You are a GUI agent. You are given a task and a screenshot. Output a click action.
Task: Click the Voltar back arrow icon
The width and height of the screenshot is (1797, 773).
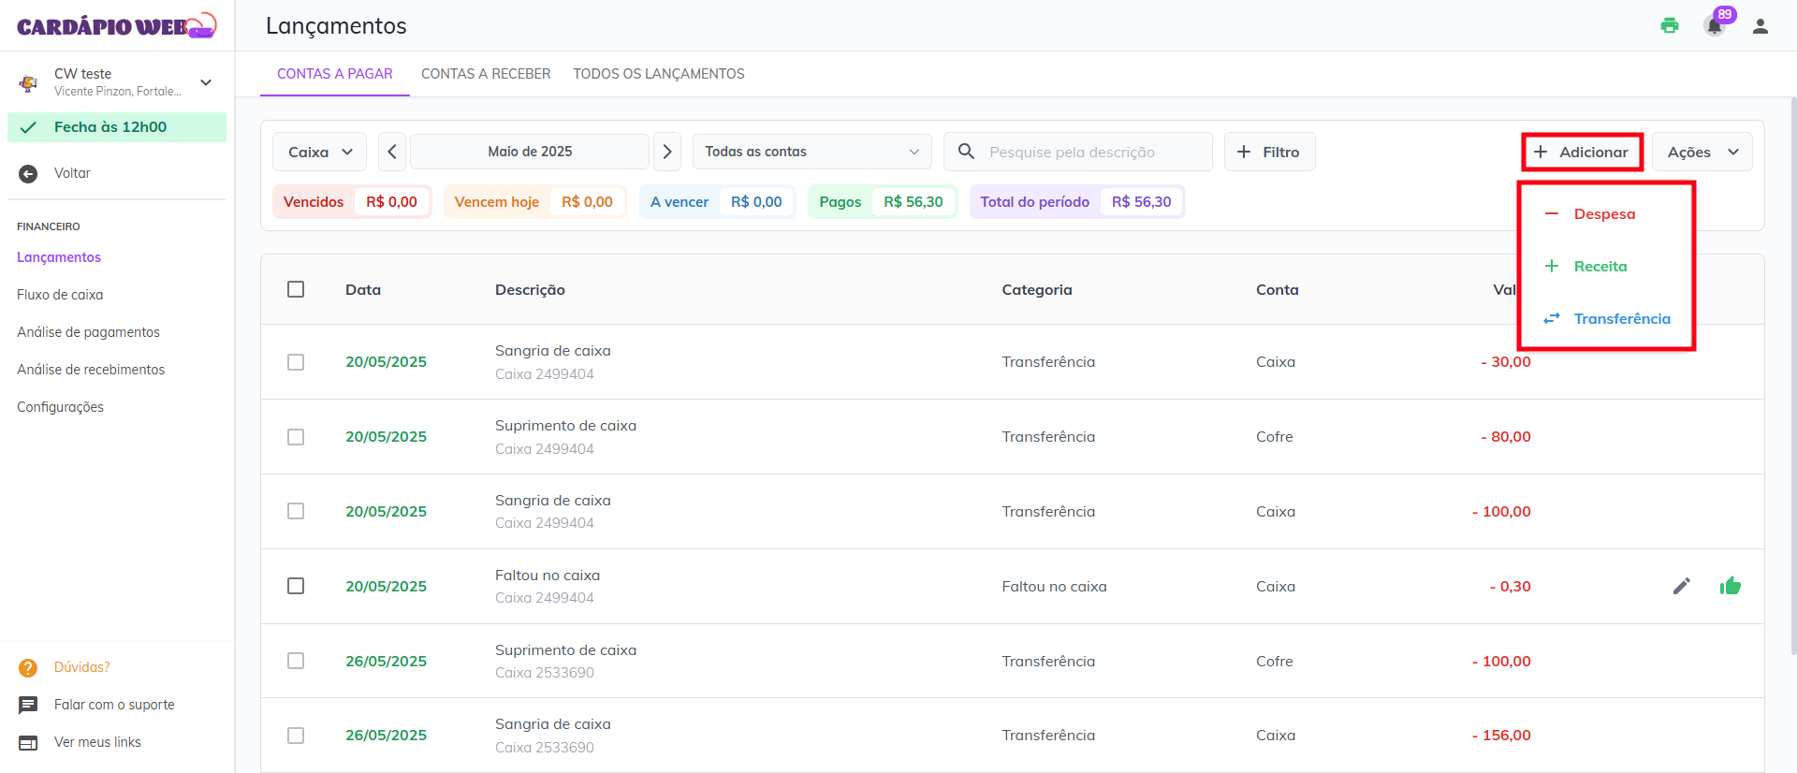click(28, 173)
